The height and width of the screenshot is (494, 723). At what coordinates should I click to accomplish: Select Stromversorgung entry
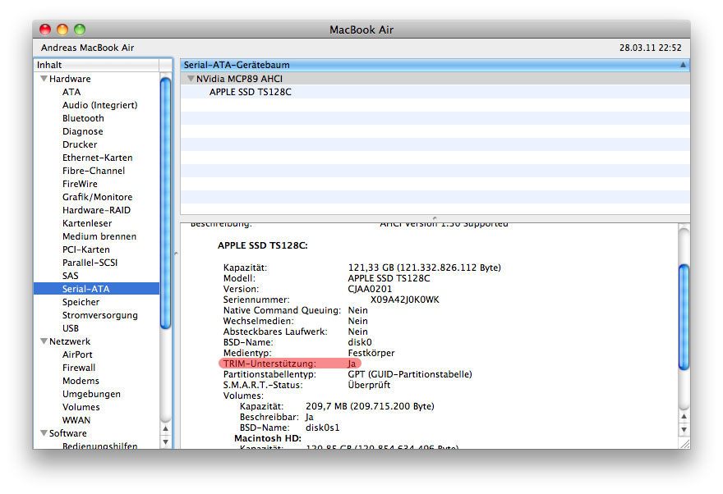point(100,315)
